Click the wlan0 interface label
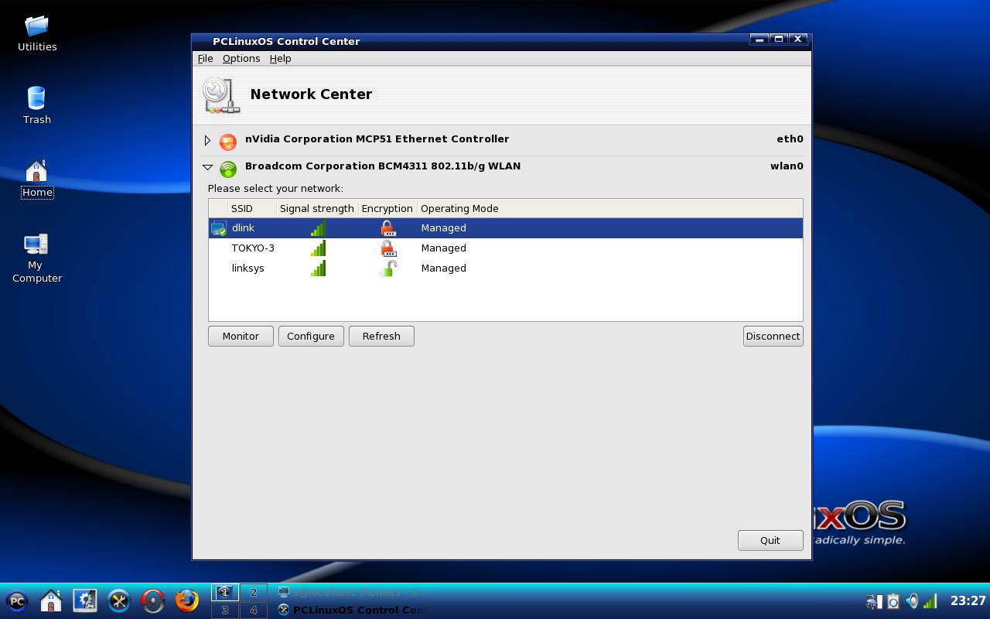Screen dimensions: 990x619 pyautogui.click(x=787, y=166)
